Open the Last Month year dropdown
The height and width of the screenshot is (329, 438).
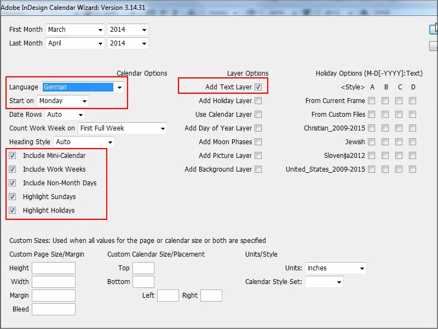tap(128, 43)
